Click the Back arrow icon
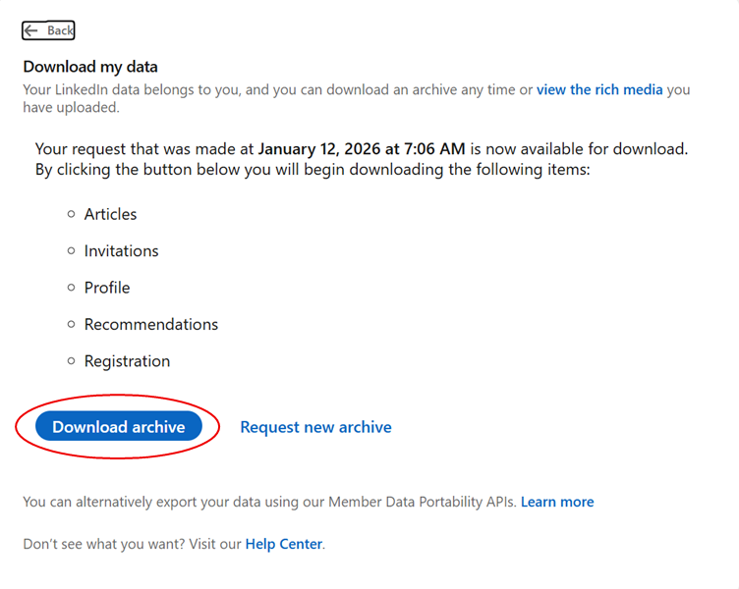The height and width of the screenshot is (589, 739). [x=31, y=30]
